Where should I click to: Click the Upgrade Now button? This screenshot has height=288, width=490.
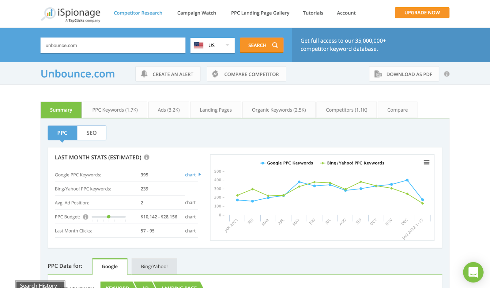pos(422,13)
